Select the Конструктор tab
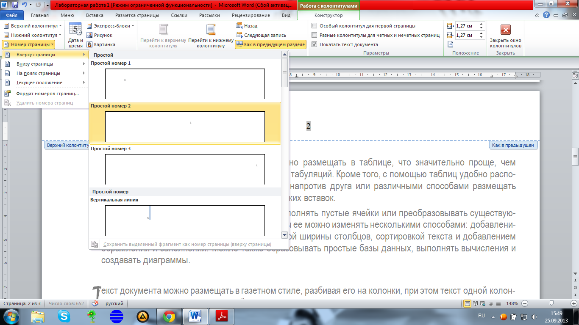The height and width of the screenshot is (325, 579). click(329, 15)
